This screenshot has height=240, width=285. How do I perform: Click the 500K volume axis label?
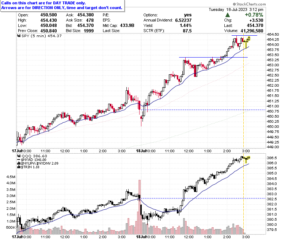tap(11, 228)
